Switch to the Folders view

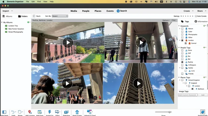(23, 16)
